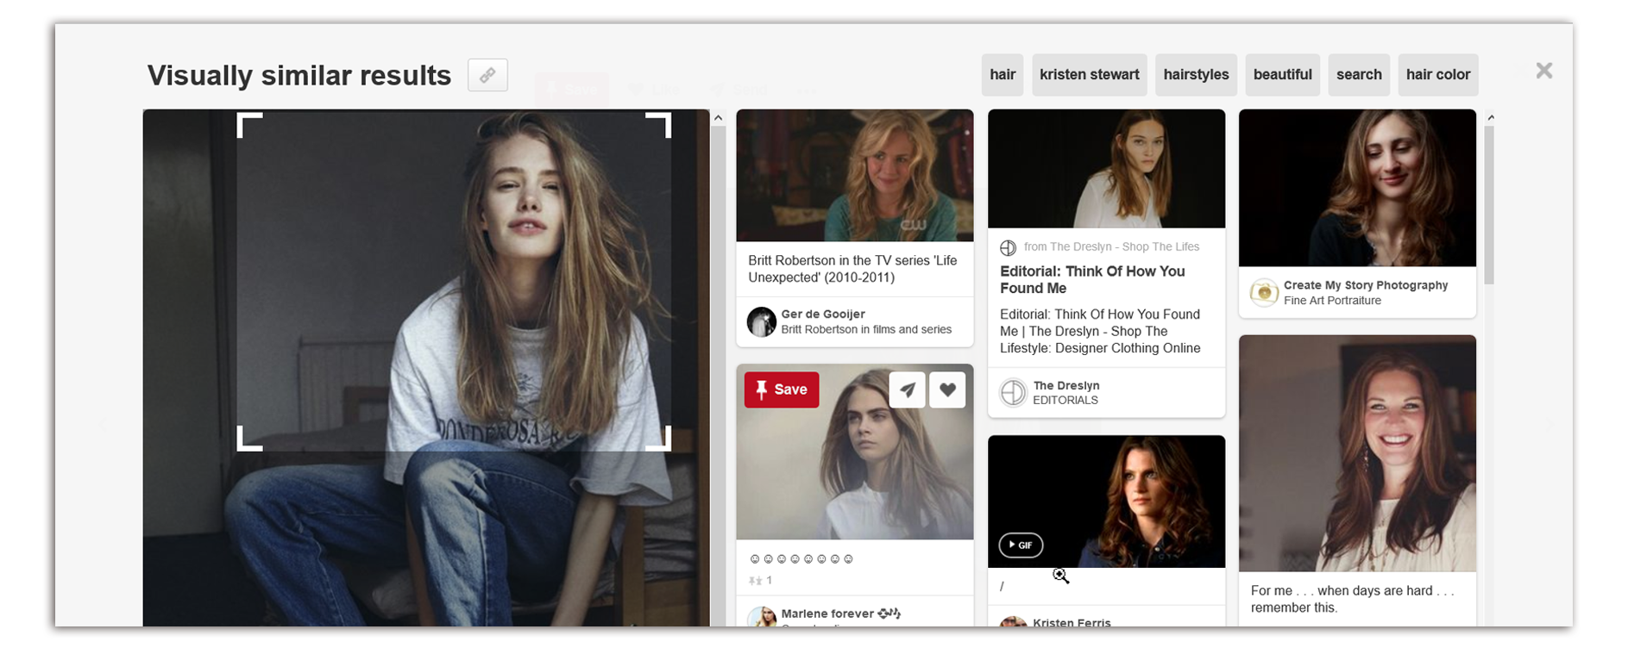Close the visually similar results overlay
This screenshot has width=1628, height=648.
[x=1543, y=71]
